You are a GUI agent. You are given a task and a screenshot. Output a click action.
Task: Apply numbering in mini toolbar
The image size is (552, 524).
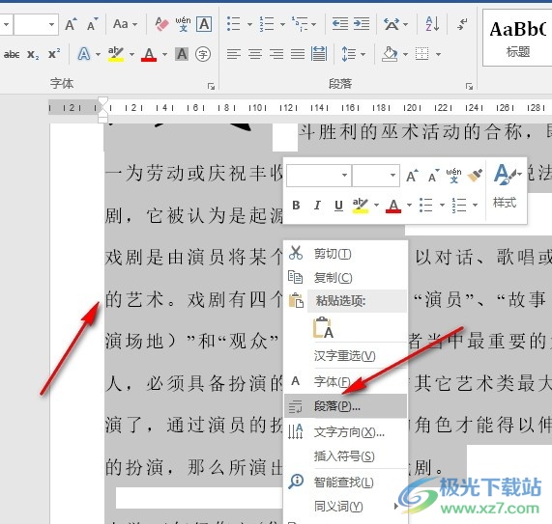459,205
